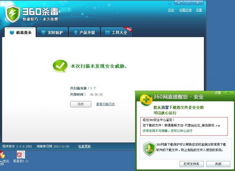Viewport: 235px width, 171px height.
Task: Switch to the 病毒查杀 tab
Action: (20, 32)
